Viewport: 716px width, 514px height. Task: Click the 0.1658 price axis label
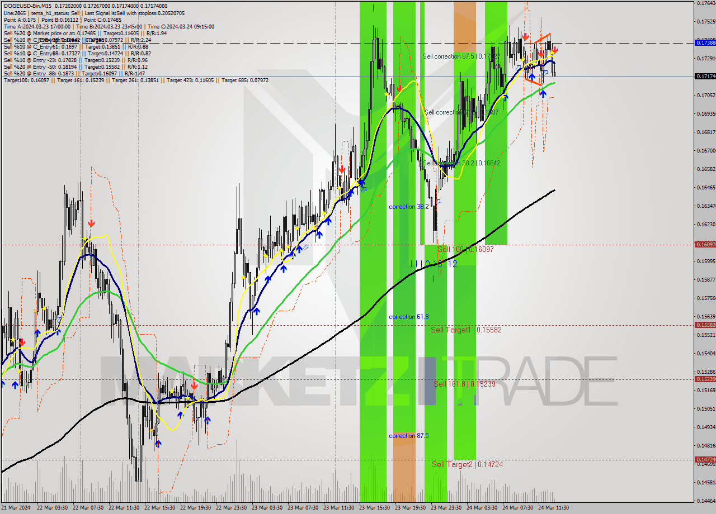[705, 169]
